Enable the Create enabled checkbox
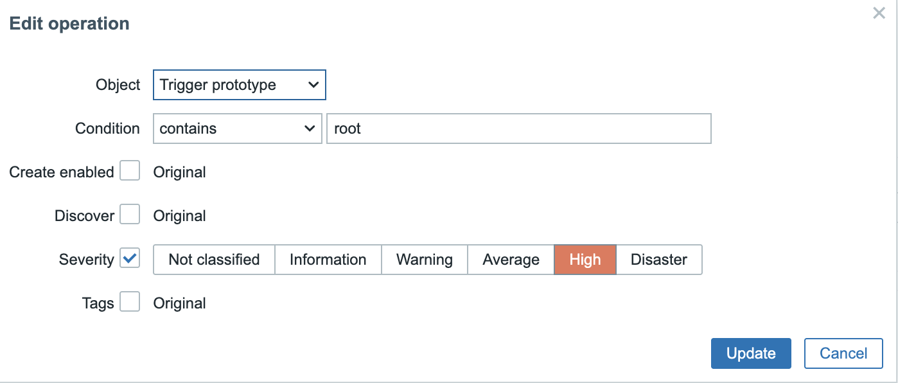Screen dimensions: 898x383 pyautogui.click(x=130, y=170)
